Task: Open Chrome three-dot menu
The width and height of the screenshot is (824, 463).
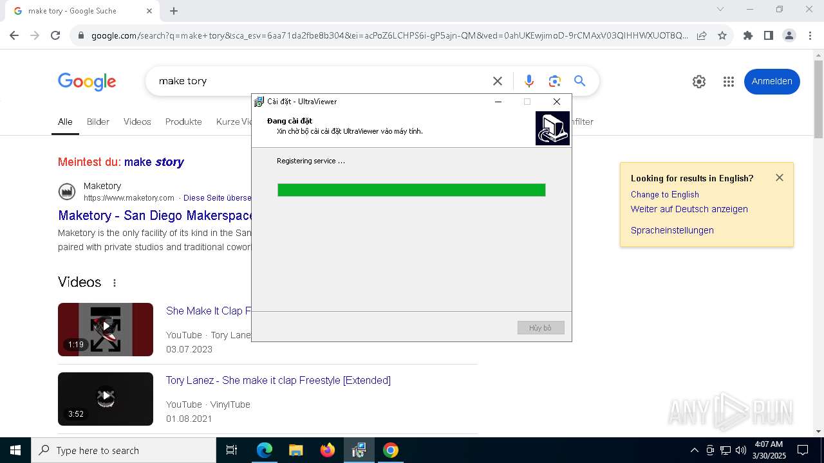Action: (x=809, y=35)
